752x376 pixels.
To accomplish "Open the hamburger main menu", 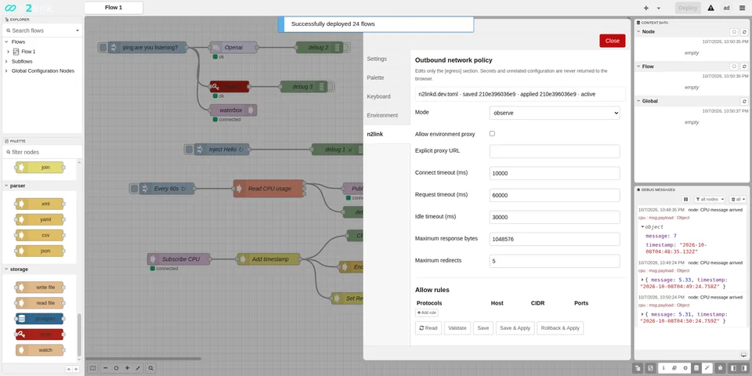I will tap(743, 8).
